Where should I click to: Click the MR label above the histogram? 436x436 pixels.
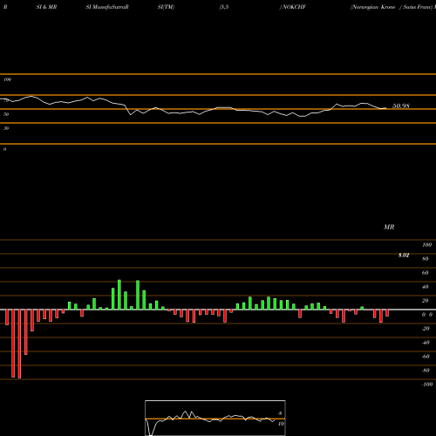point(389,227)
